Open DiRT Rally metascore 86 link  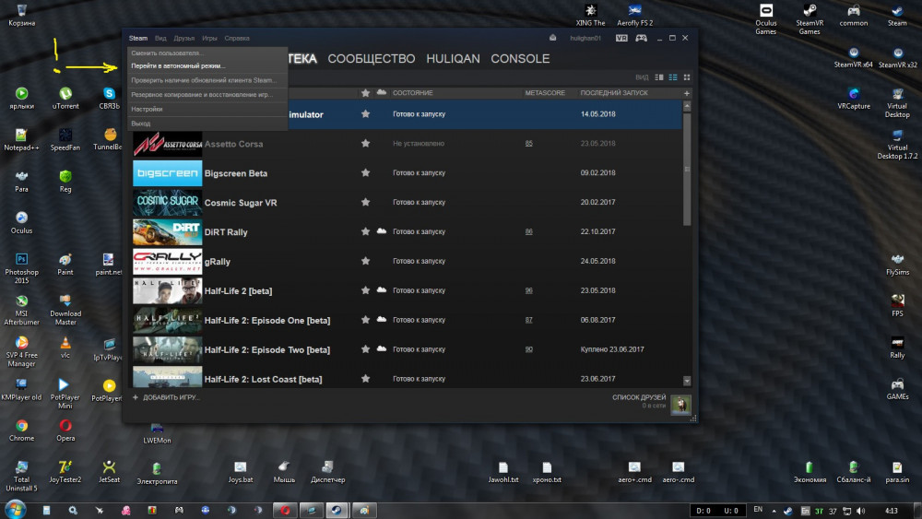click(528, 231)
